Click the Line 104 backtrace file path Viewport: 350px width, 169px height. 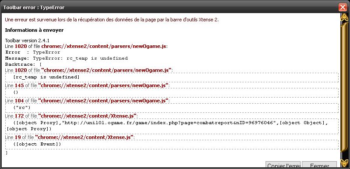pyautogui.click(x=103, y=101)
